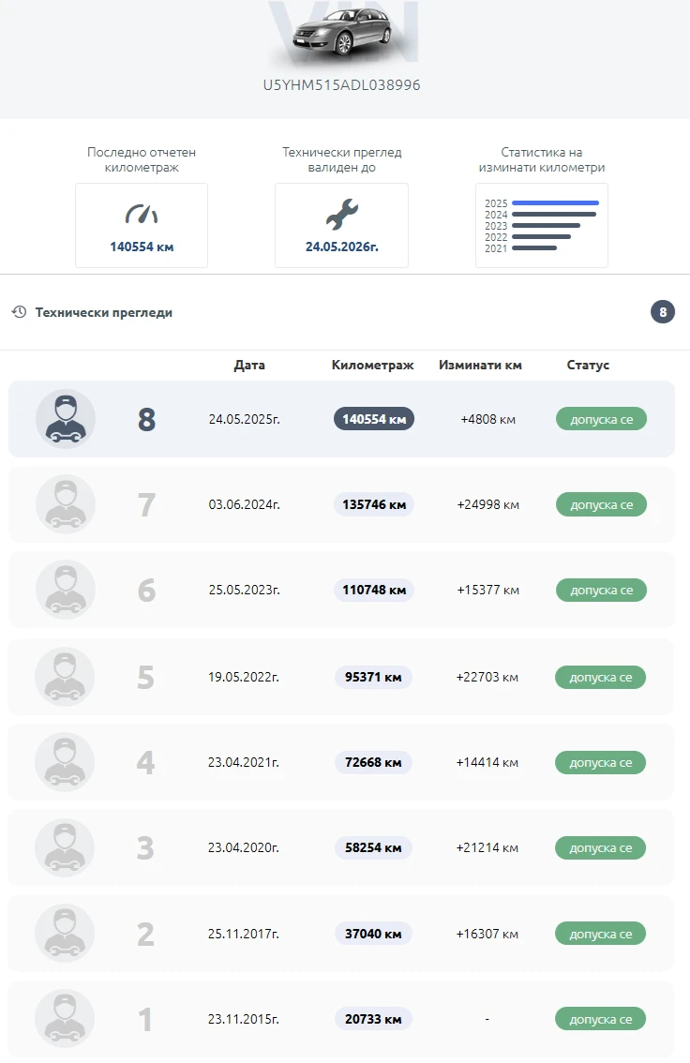Click the speedometer icon for last mileage
The height and width of the screenshot is (1063, 690).
pos(142,215)
